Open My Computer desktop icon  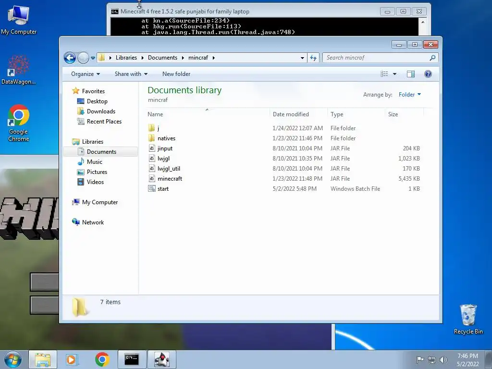[x=19, y=20]
